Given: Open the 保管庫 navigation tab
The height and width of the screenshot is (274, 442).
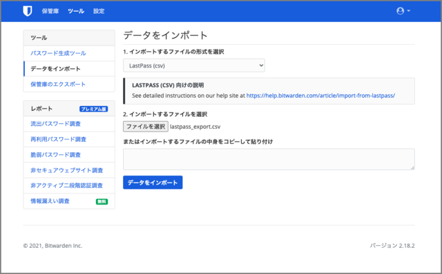Looking at the screenshot, I should 50,11.
